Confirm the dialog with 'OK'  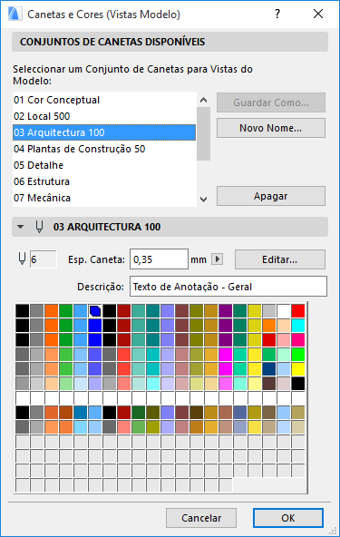(x=288, y=518)
